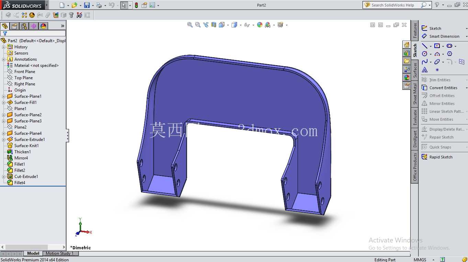Open the dropdown arrow next to Save
The height and width of the screenshot is (262, 468).
[93, 5]
